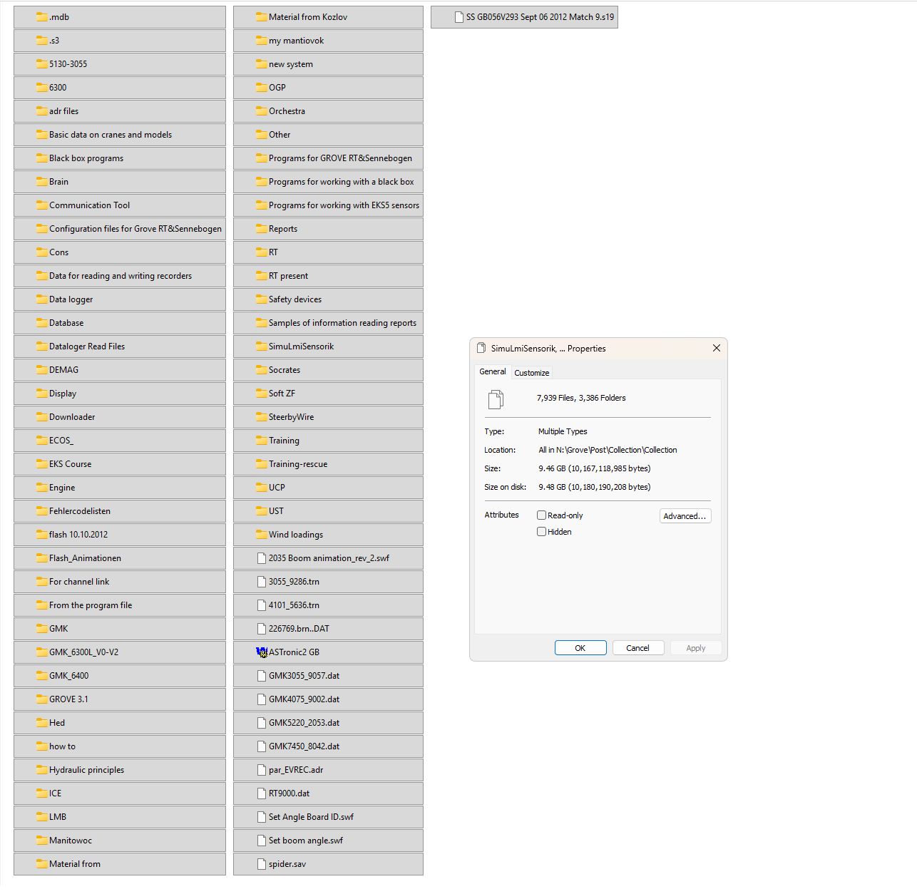The width and height of the screenshot is (917, 894).
Task: Click the Advanced attributes button
Action: click(685, 515)
